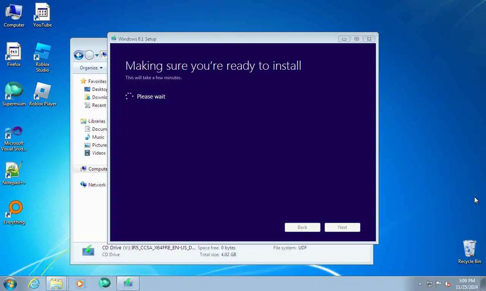Open Supermium browser from the taskbar
This screenshot has height=291, width=486.
(x=104, y=283)
